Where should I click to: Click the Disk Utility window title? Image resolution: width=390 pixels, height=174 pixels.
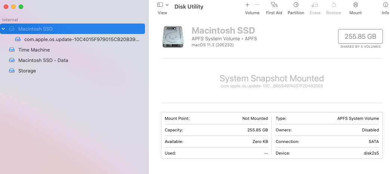click(189, 7)
